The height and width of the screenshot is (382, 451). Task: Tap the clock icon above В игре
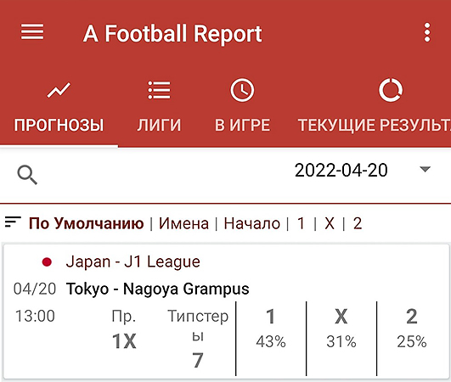tap(242, 90)
